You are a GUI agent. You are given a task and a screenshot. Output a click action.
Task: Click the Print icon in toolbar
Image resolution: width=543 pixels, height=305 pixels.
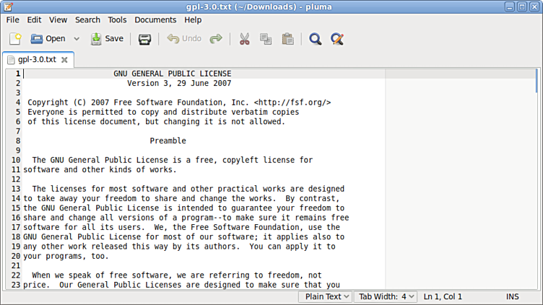144,39
